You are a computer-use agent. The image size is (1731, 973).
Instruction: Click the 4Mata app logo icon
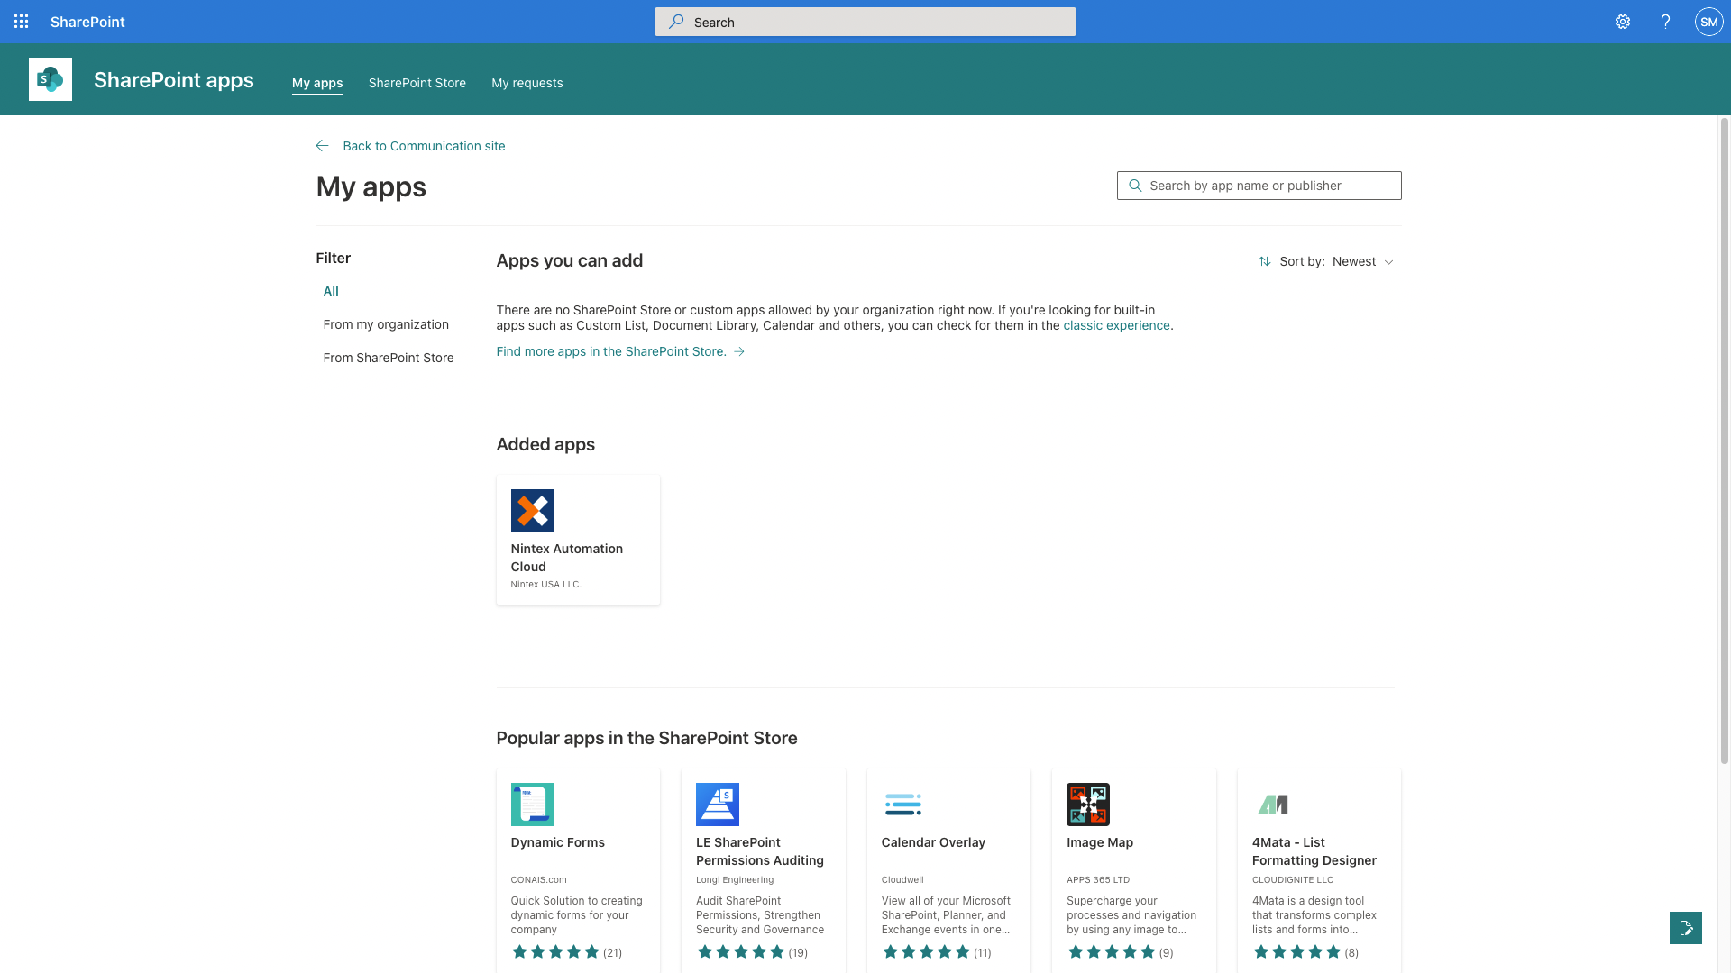pyautogui.click(x=1274, y=805)
